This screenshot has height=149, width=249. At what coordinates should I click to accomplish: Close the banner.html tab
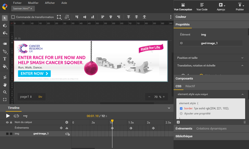31,9
